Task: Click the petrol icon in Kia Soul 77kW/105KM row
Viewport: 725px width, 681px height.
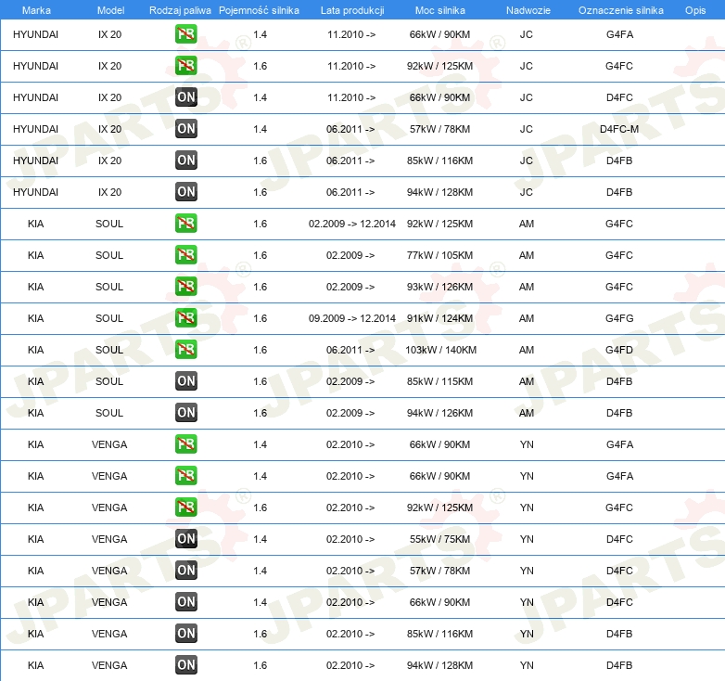Action: pyautogui.click(x=185, y=255)
